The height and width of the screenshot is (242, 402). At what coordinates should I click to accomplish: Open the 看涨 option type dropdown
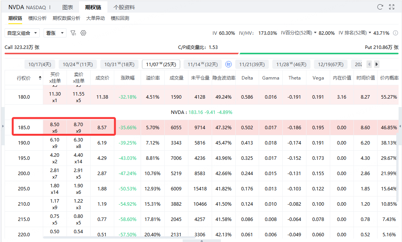[55, 33]
